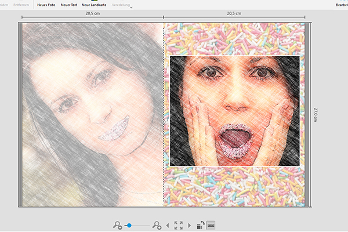This screenshot has width=348, height=232.
Task: Click Neuer Text in the toolbar
Action: click(69, 5)
